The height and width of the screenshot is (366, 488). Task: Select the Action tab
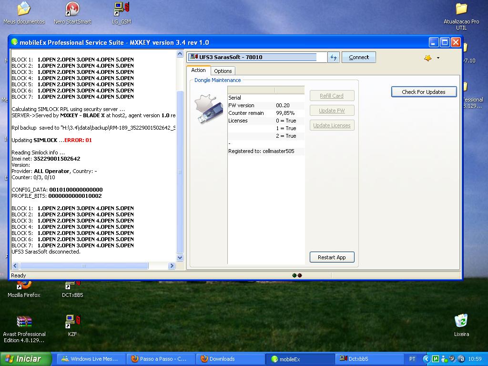pyautogui.click(x=198, y=71)
